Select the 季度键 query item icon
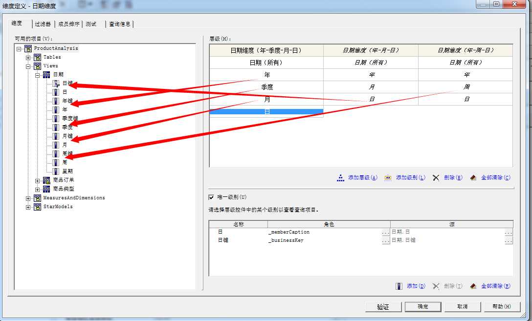 click(x=56, y=119)
